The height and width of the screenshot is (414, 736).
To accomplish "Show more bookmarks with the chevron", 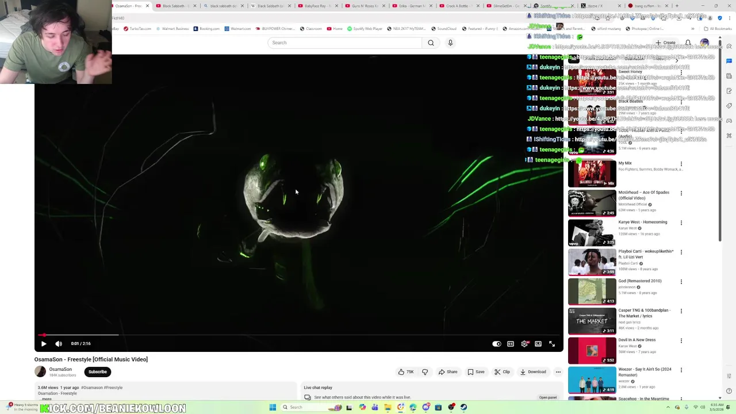I will [x=693, y=29].
